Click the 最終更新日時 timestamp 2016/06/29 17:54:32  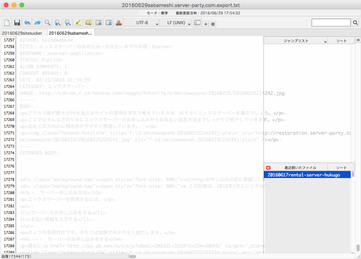[208, 13]
